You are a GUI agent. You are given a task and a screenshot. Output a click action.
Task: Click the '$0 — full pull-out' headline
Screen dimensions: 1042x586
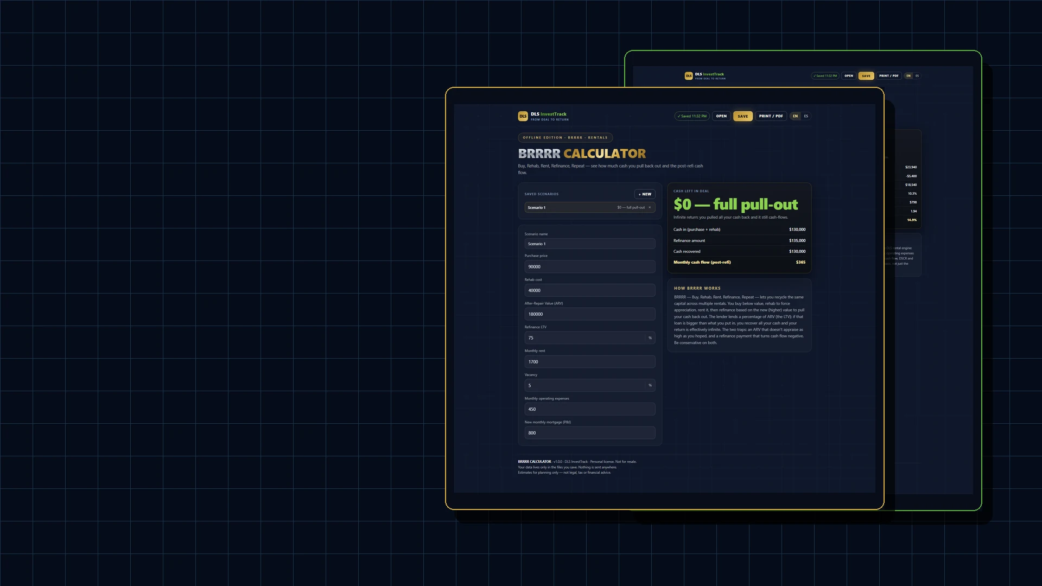coord(736,205)
